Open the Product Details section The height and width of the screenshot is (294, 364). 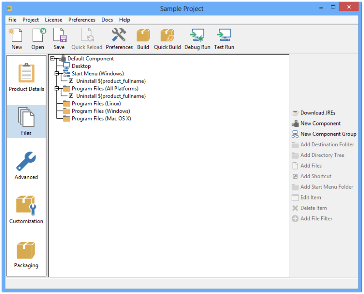click(26, 77)
